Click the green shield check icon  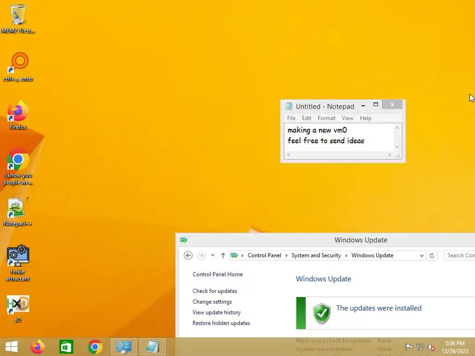pos(322,313)
